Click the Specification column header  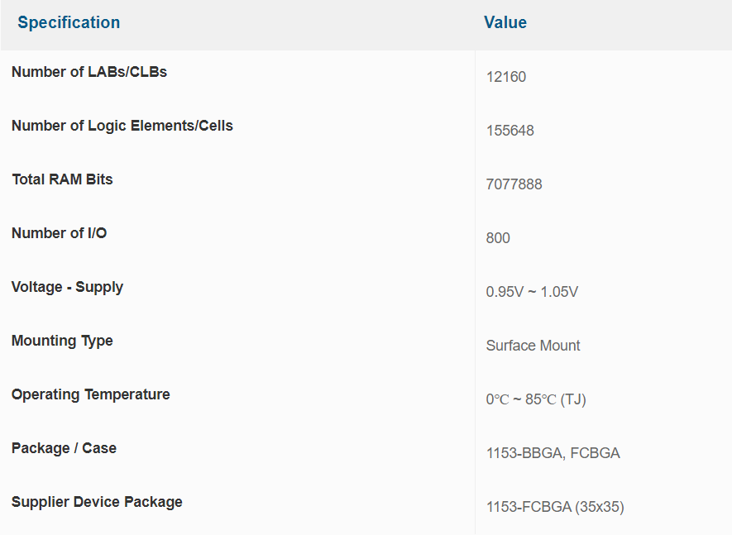pos(69,22)
